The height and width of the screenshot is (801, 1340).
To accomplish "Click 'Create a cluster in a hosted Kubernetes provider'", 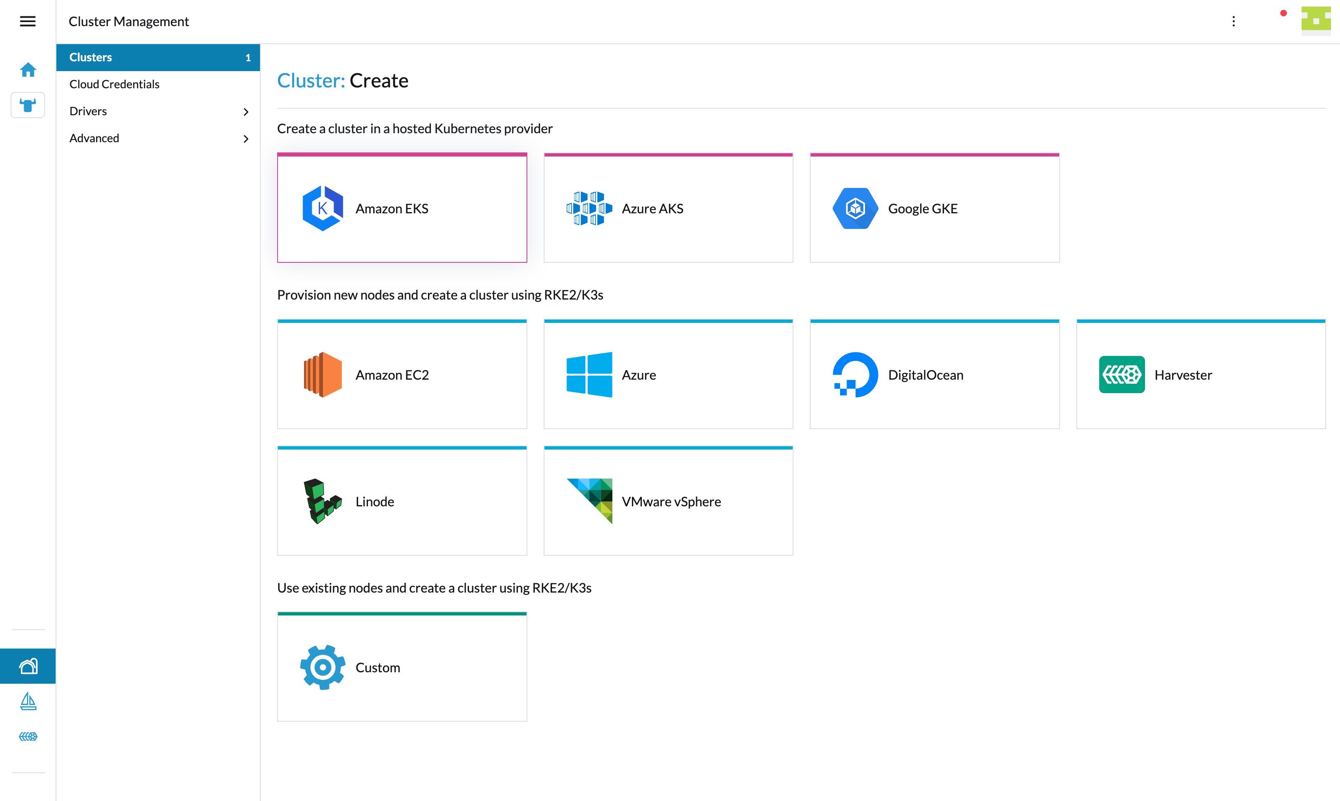I will click(x=415, y=128).
